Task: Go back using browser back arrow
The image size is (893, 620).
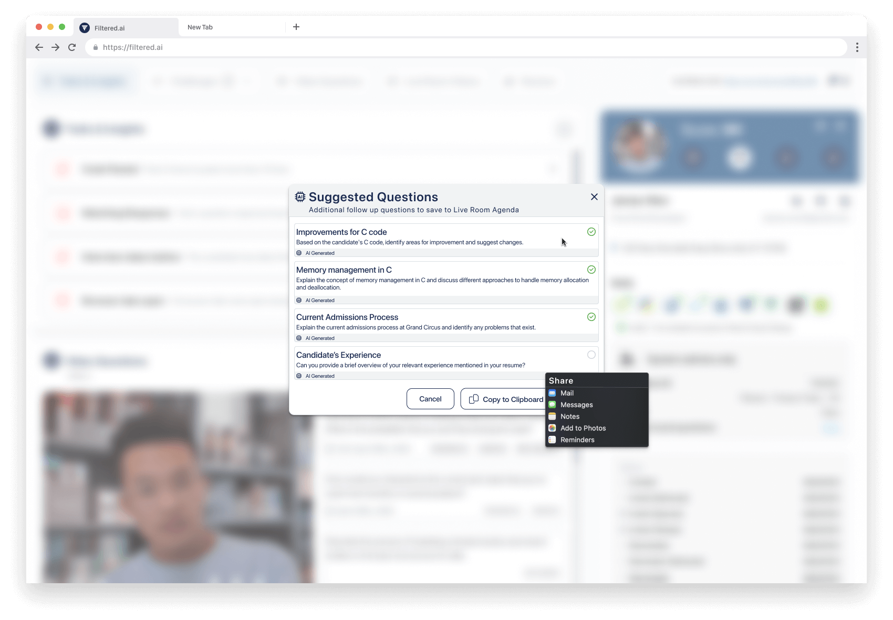Action: pos(39,47)
